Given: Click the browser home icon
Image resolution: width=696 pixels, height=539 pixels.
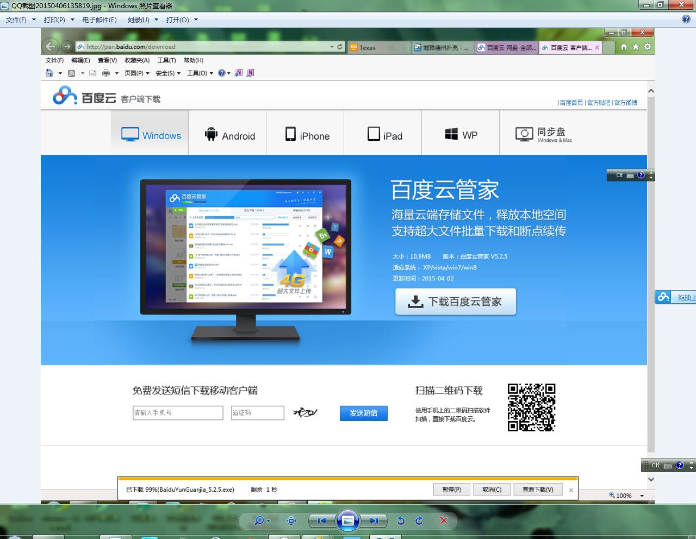Looking at the screenshot, I should point(624,47).
